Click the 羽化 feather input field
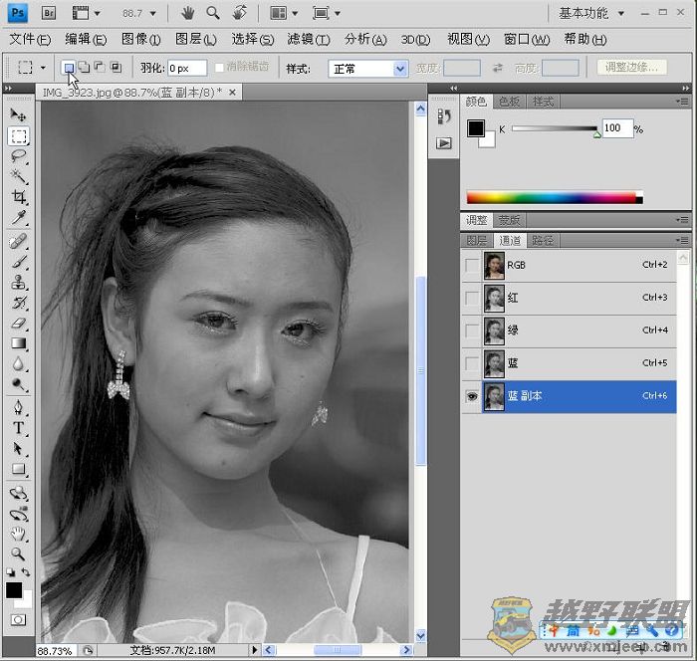Screen dimensions: 697x661 pos(186,69)
